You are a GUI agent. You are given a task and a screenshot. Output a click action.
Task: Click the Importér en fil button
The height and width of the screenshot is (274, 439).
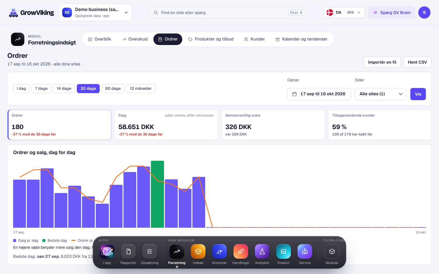click(382, 62)
